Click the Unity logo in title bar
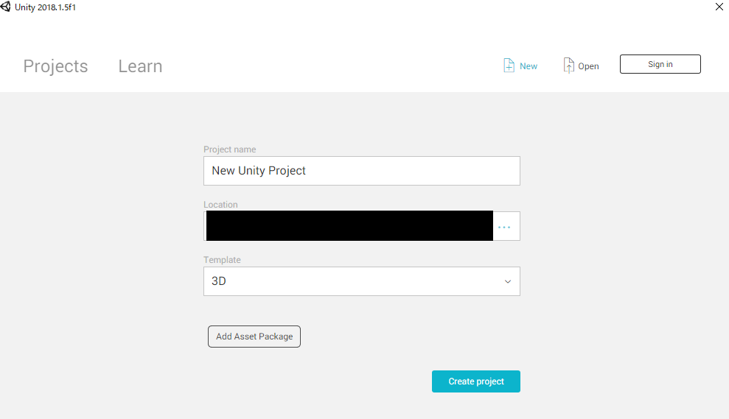Screen dimensions: 729x419 tap(7, 7)
